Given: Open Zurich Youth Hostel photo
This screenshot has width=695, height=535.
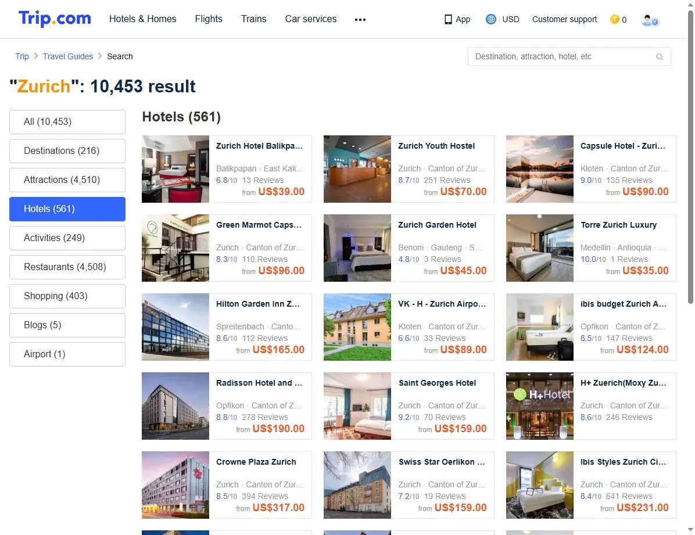Looking at the screenshot, I should pos(357,169).
